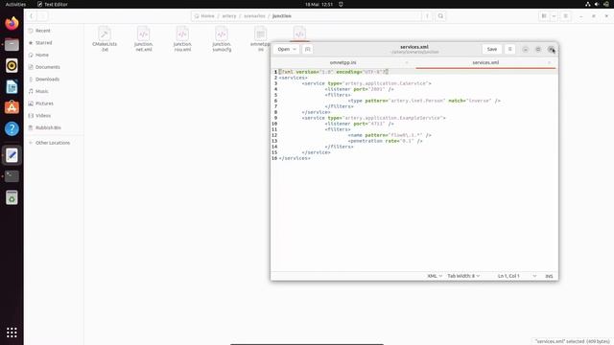Screen dimensions: 614x345
Task: Go back in the Files window
Action: [32, 16]
